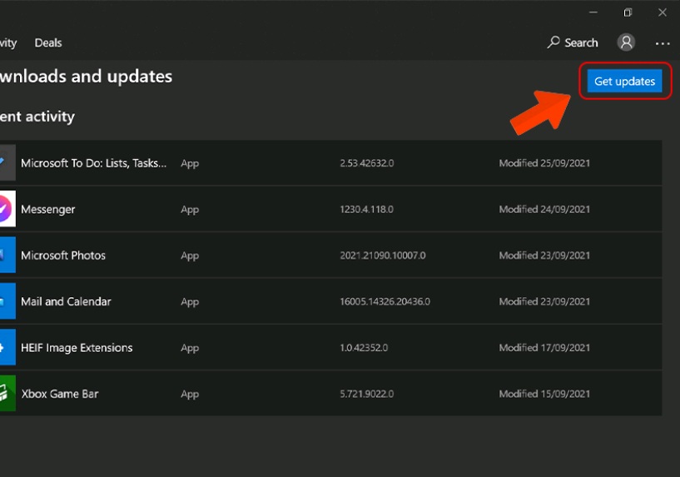Click the Get updates button
The image size is (680, 477).
tap(624, 81)
